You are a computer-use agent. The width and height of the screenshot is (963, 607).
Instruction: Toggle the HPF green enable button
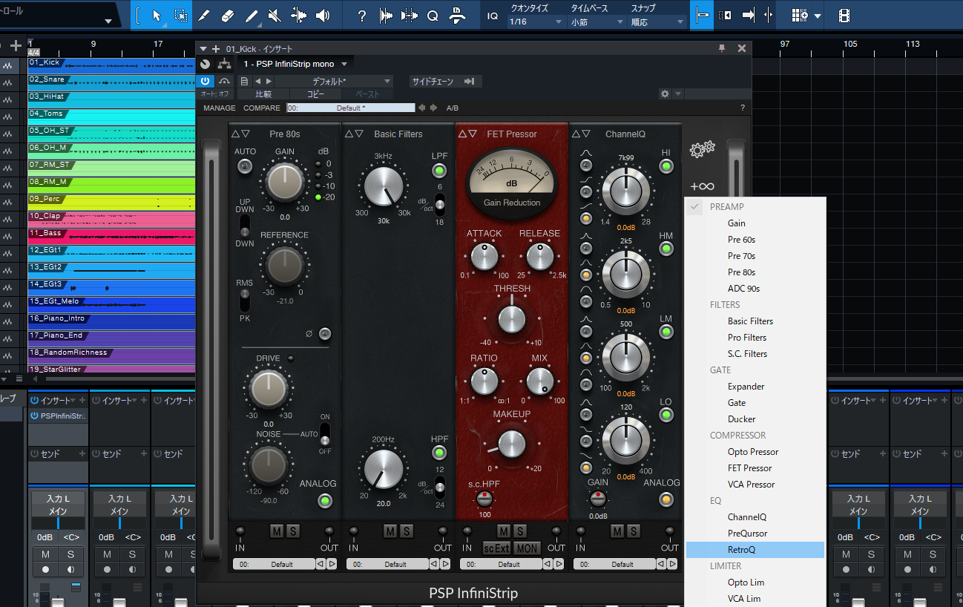(439, 453)
